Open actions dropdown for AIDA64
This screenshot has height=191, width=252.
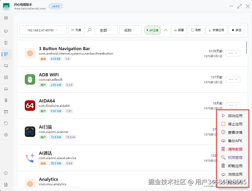(x=233, y=106)
